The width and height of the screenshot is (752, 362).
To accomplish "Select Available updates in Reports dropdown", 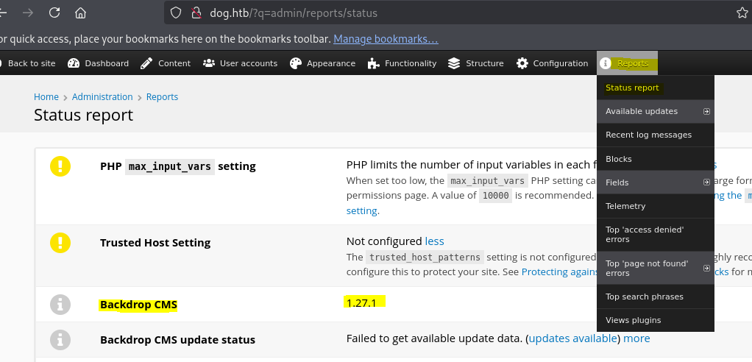I will pos(656,111).
